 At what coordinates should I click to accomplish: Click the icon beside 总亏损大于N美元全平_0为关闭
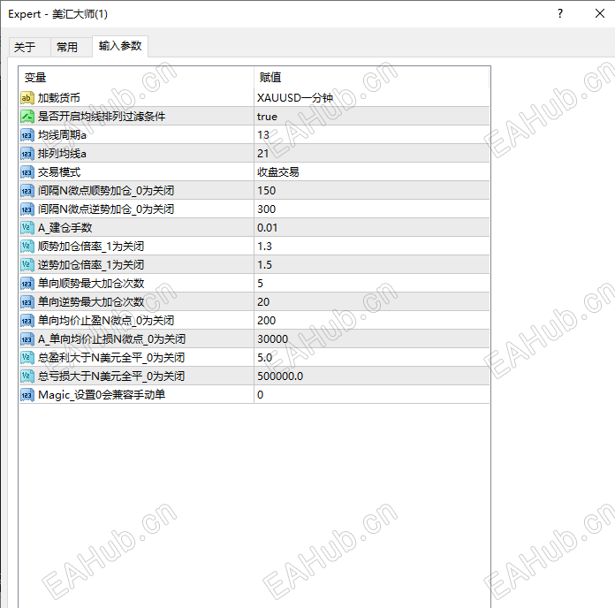(27, 376)
